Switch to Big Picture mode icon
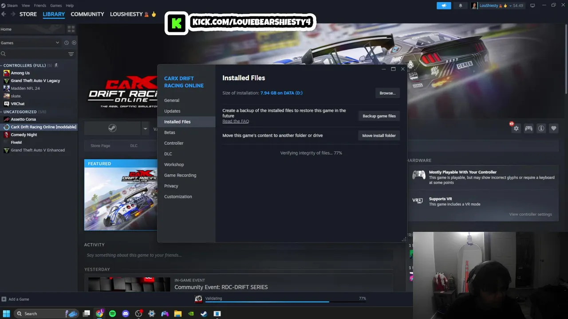The height and width of the screenshot is (319, 568). (532, 5)
